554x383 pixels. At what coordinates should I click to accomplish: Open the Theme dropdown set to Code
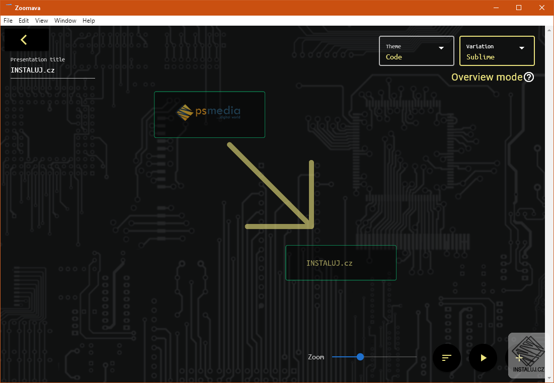(416, 51)
